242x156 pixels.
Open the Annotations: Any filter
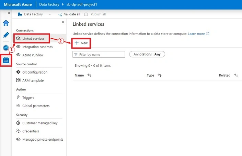tap(147, 54)
